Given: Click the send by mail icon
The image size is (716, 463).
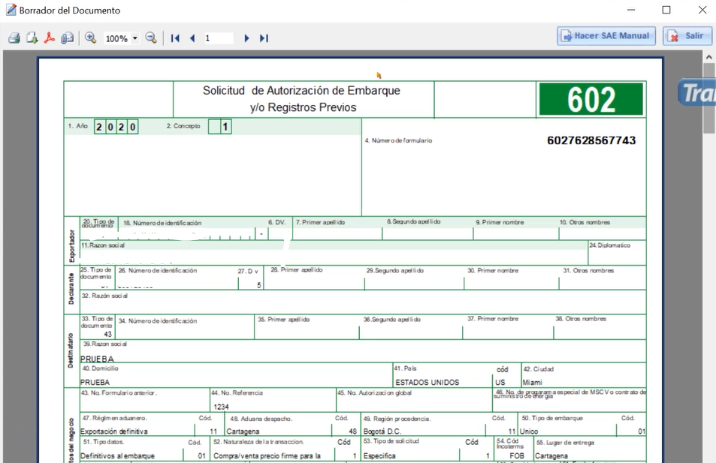Looking at the screenshot, I should pos(68,38).
